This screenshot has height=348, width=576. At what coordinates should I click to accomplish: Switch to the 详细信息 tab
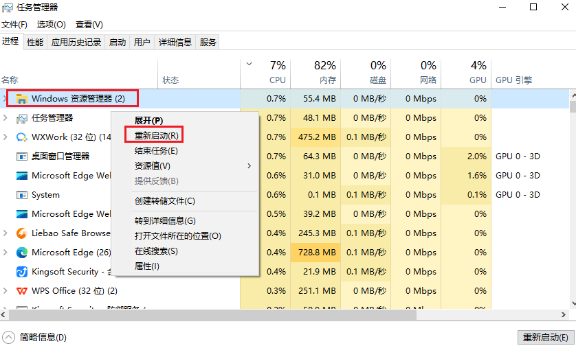coord(175,42)
